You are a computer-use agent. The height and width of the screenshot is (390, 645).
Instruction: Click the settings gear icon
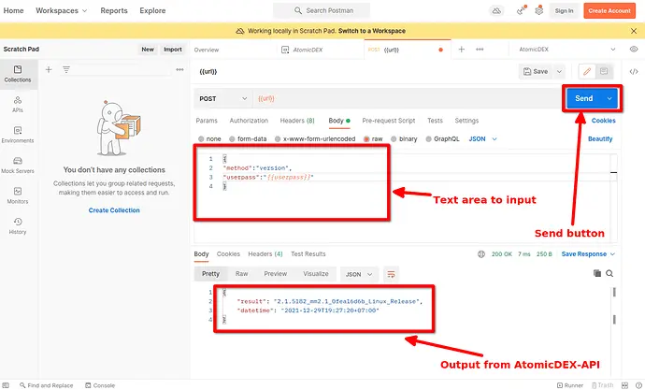tap(537, 10)
